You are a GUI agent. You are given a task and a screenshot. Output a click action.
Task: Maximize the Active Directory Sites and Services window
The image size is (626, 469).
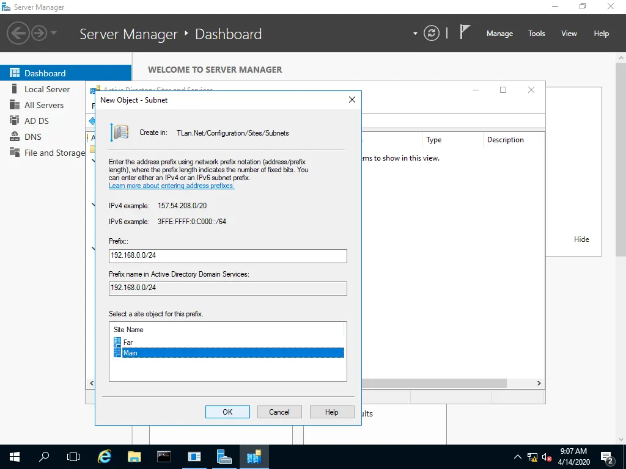click(x=503, y=90)
